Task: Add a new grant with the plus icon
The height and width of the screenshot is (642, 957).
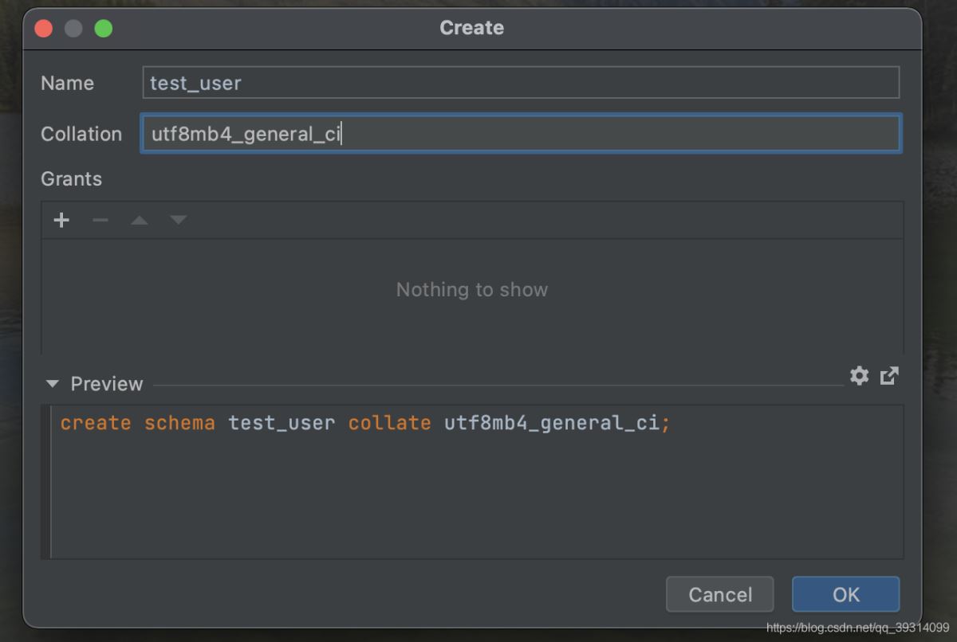Action: [x=61, y=220]
